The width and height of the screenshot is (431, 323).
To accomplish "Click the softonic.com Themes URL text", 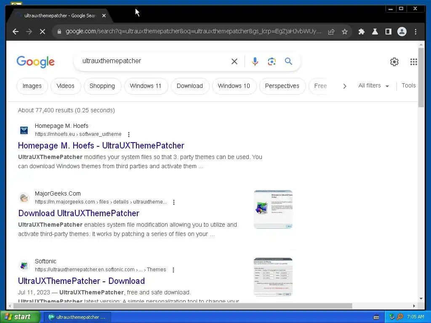I will 100,270.
